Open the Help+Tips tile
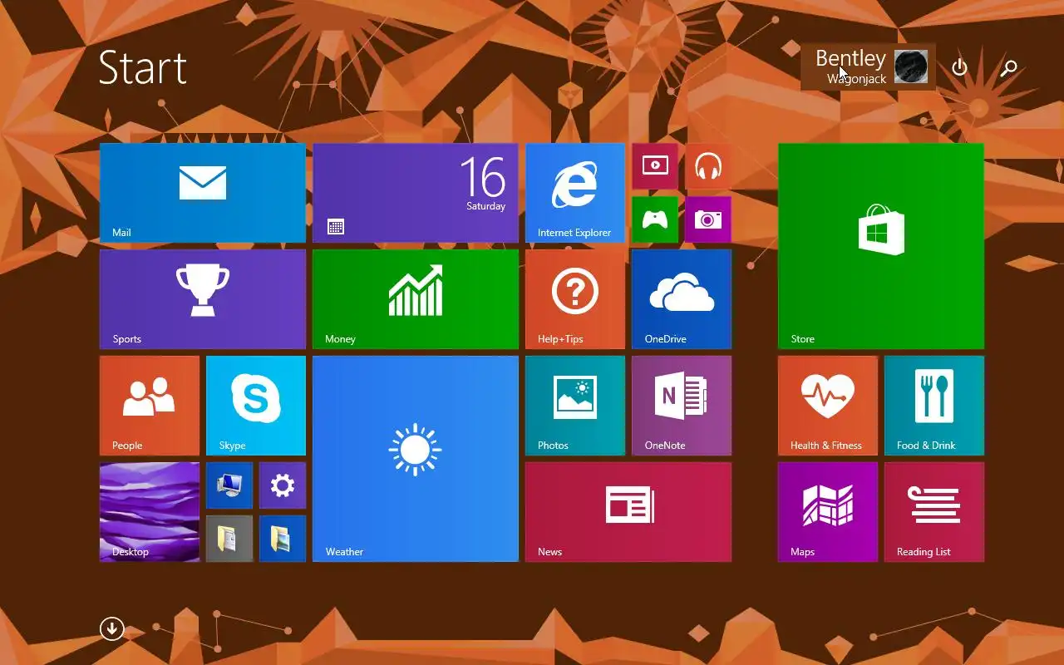1064x665 pixels. (575, 299)
